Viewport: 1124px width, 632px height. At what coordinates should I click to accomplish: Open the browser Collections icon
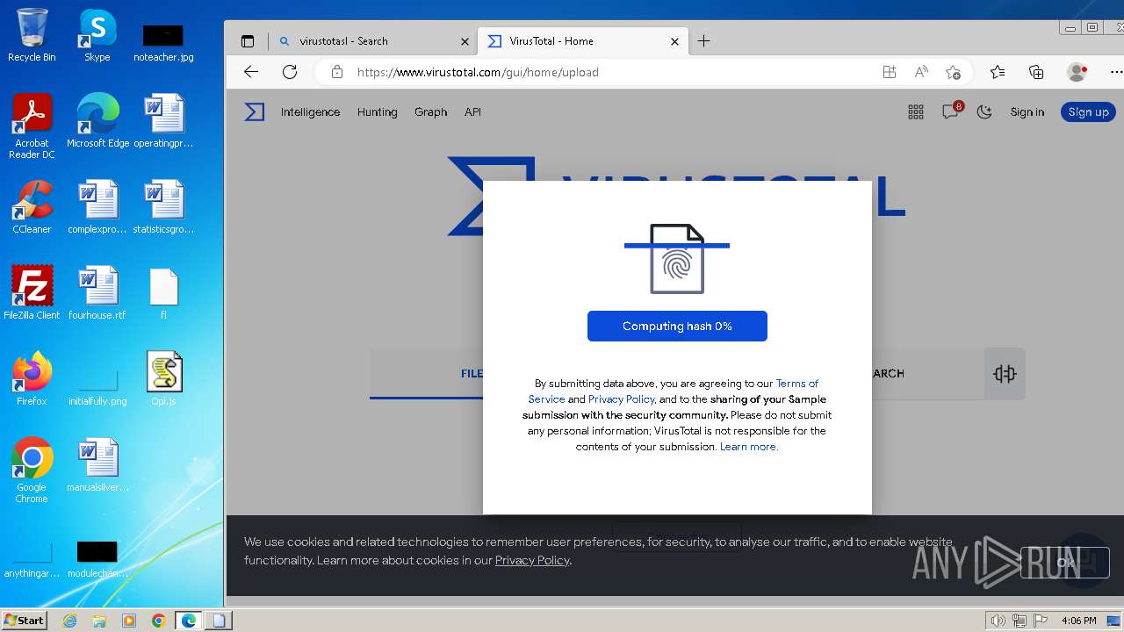coord(1036,72)
